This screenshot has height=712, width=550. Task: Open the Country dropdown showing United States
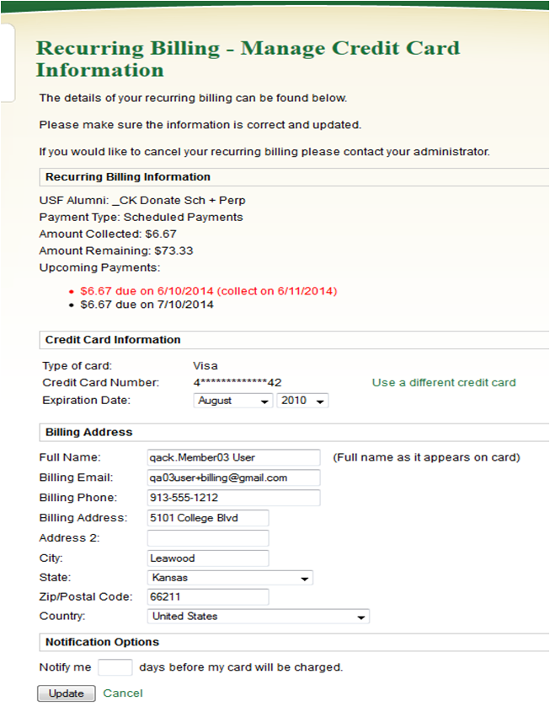click(259, 617)
